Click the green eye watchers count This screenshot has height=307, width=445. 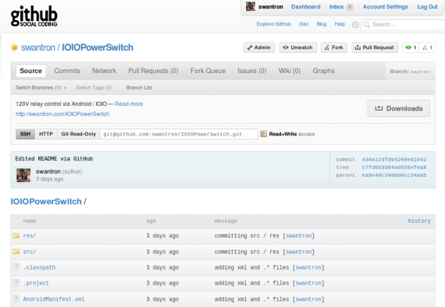(x=411, y=48)
